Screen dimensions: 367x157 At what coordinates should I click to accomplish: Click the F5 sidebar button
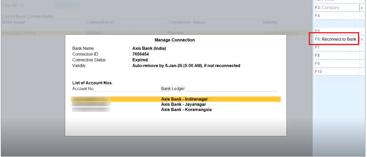(x=336, y=31)
